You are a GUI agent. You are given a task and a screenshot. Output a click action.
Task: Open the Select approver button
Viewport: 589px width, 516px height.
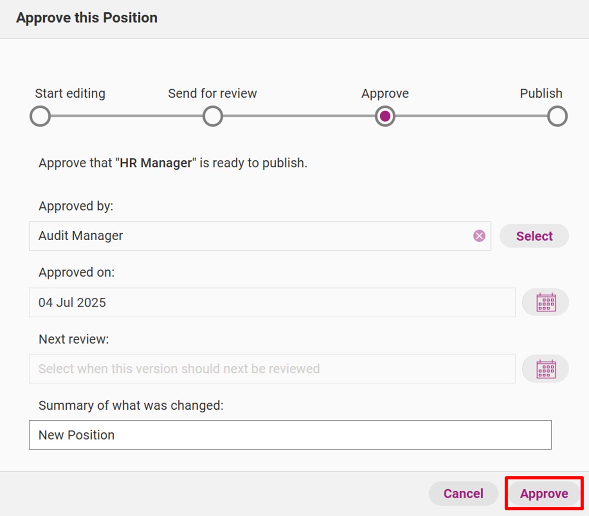[x=534, y=236]
